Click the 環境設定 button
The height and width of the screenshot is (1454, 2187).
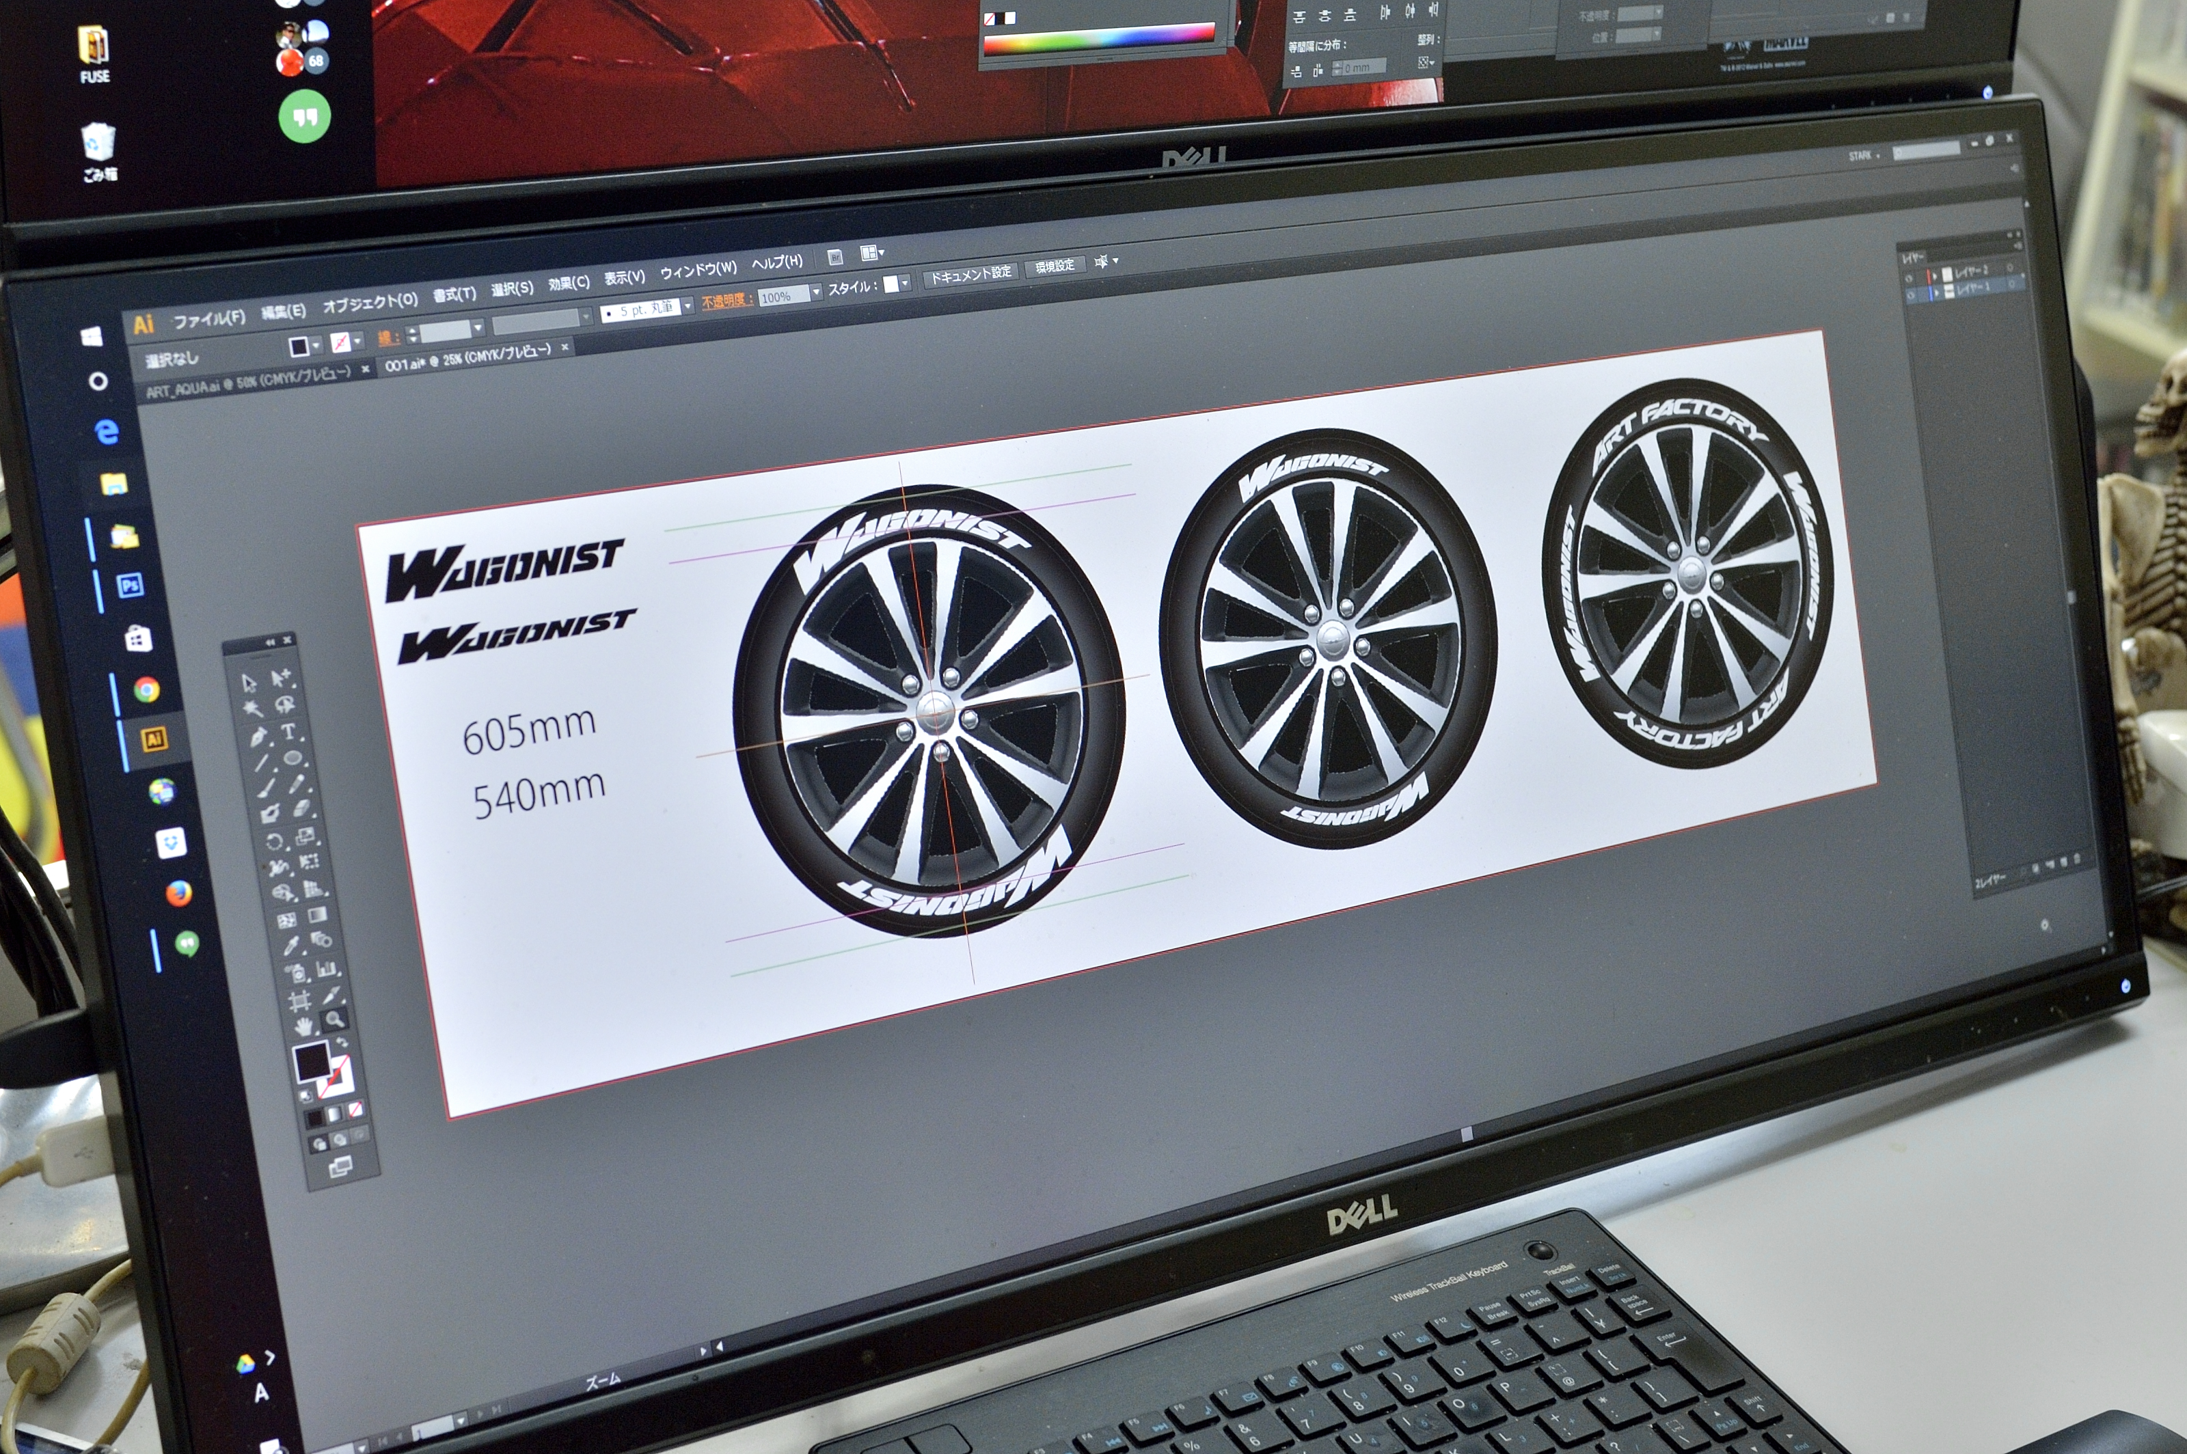pos(1055,267)
